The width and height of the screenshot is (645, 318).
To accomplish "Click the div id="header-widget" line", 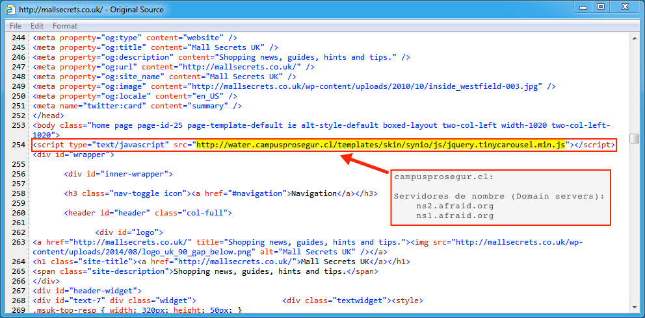I will (x=87, y=291).
